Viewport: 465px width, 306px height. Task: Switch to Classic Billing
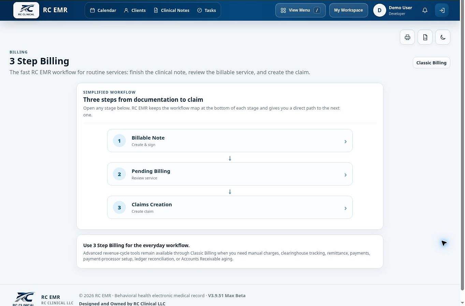tap(432, 63)
